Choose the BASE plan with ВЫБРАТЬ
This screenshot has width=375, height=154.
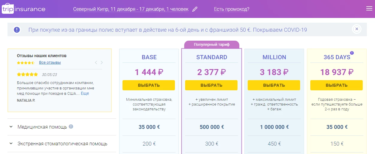pos(149,85)
